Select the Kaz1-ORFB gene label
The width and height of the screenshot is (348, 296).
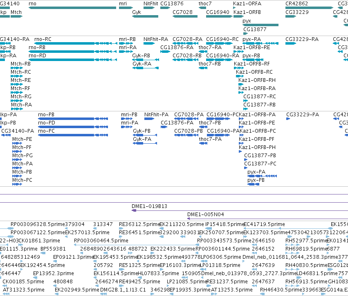click(x=247, y=12)
